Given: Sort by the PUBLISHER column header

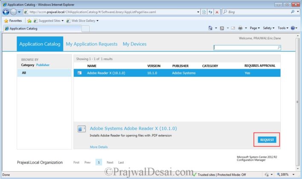Looking at the screenshot, I should (x=180, y=66).
